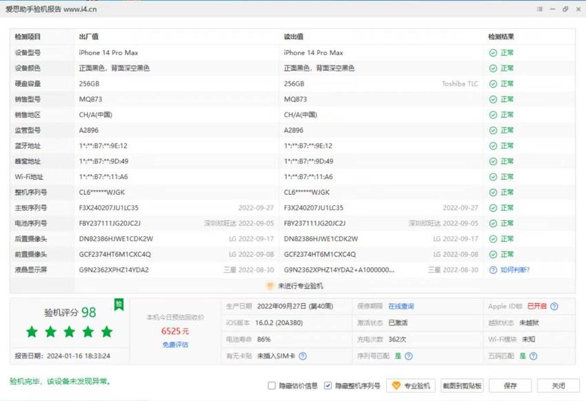Click the 362次 charge count value

(397, 340)
